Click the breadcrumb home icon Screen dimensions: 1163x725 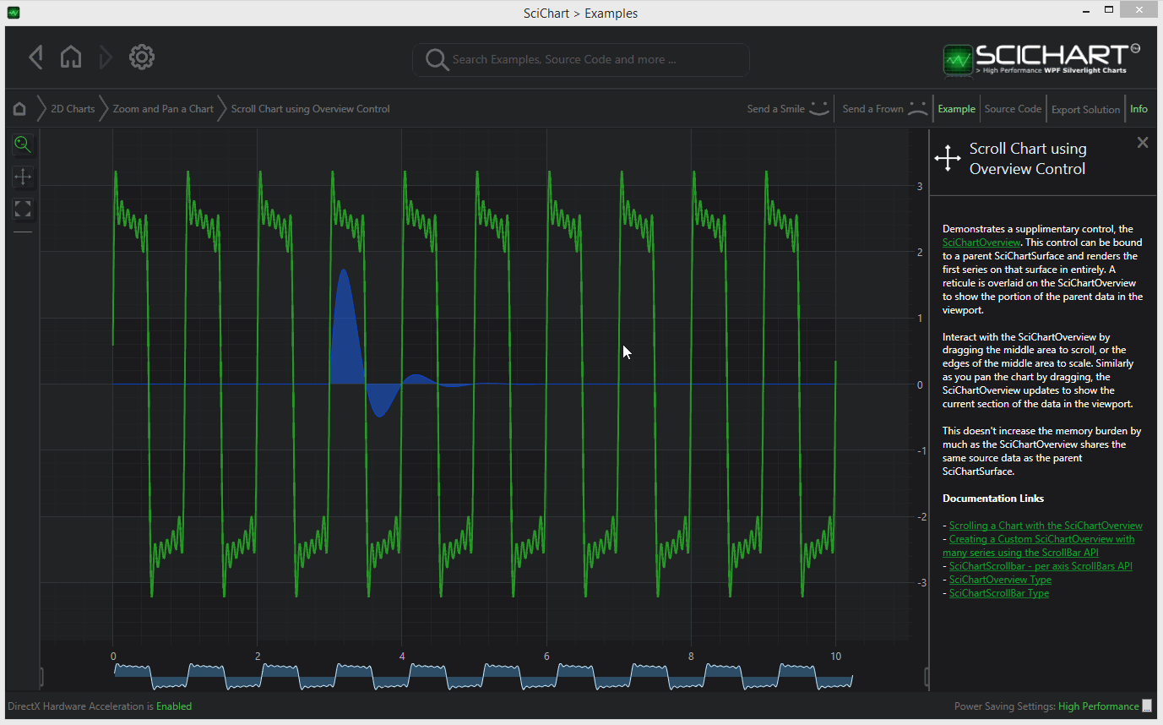tap(19, 108)
